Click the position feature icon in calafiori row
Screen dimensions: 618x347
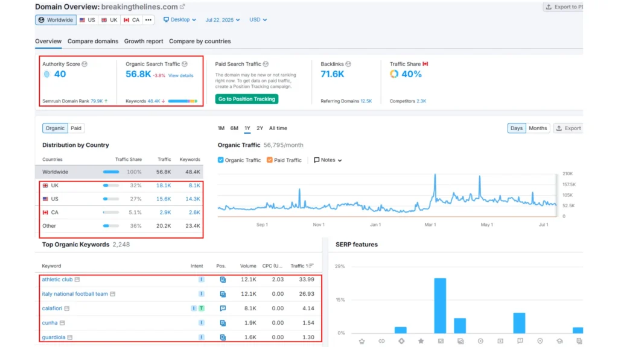click(223, 308)
